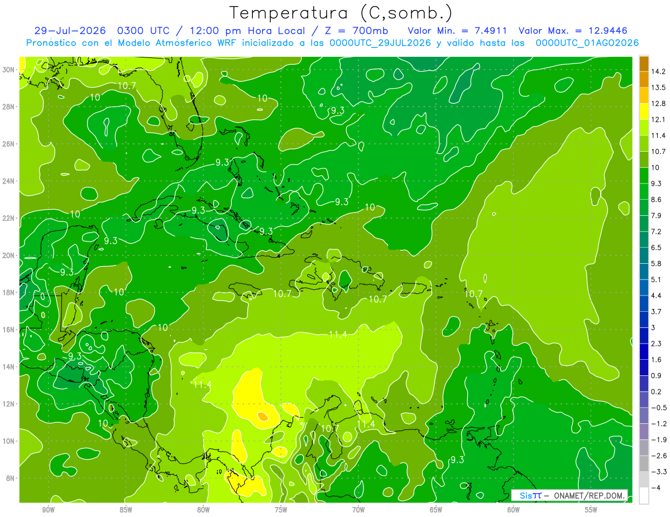The height and width of the screenshot is (517, 670).
Task: Click the -3.3 color scale label
Action: point(659,472)
